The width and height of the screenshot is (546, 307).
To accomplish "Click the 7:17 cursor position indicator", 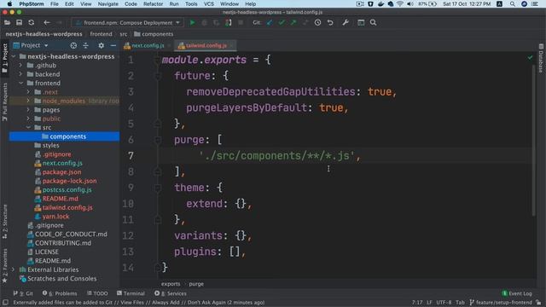I will click(417, 303).
